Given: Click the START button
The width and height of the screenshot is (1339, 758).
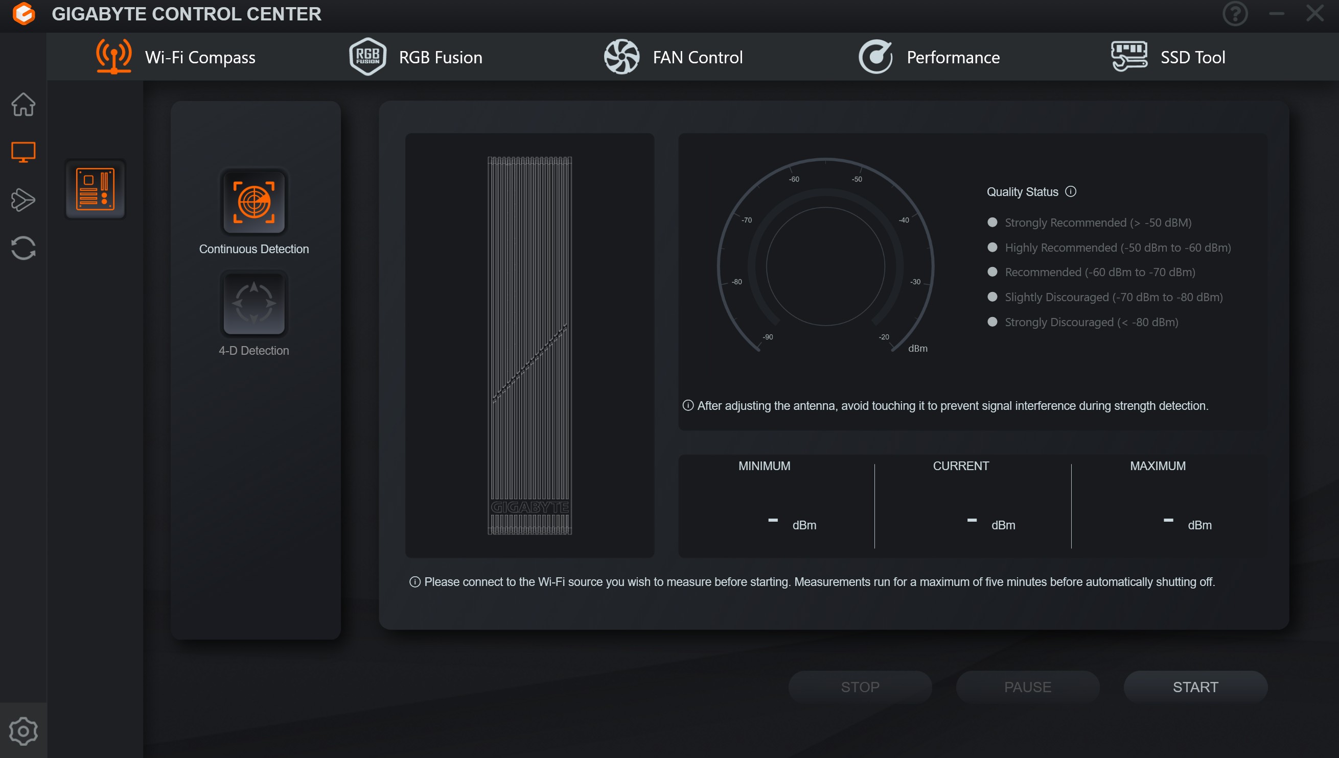Looking at the screenshot, I should click(1195, 687).
